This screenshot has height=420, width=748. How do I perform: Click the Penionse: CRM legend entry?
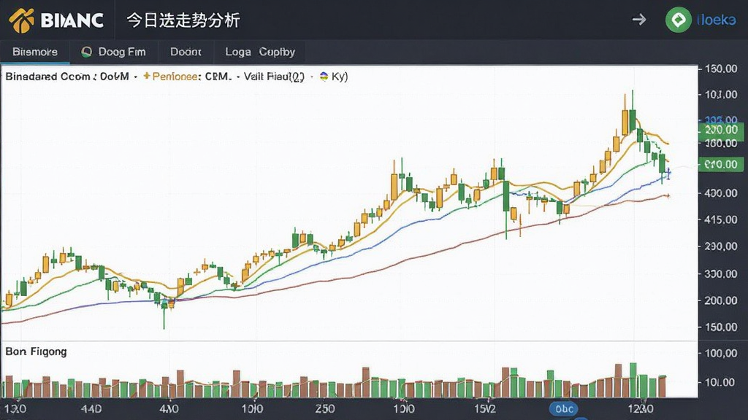[191, 76]
